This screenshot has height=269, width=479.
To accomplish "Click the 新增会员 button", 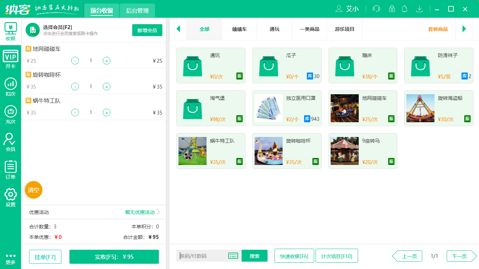I will 147,30.
